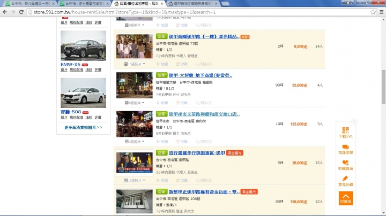Viewport: 386px width, 216px height.
Task: Open Q&A (問答) for the 8,000元 listing
Action: tap(204, 64)
